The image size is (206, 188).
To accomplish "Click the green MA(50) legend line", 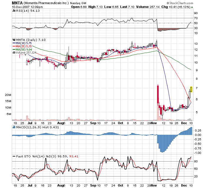I will (x=14, y=50).
